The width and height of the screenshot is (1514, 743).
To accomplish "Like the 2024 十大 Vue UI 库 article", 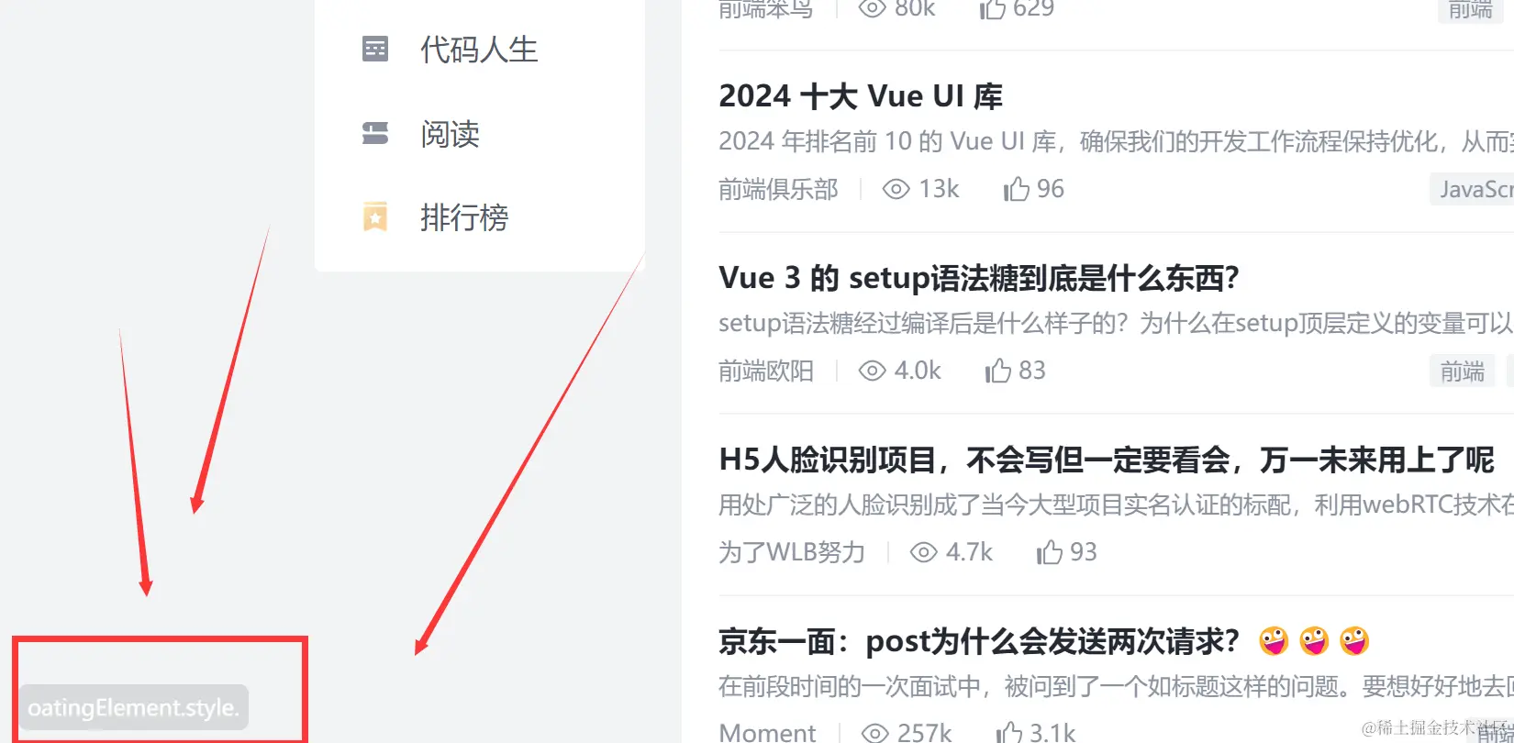I will point(1016,189).
